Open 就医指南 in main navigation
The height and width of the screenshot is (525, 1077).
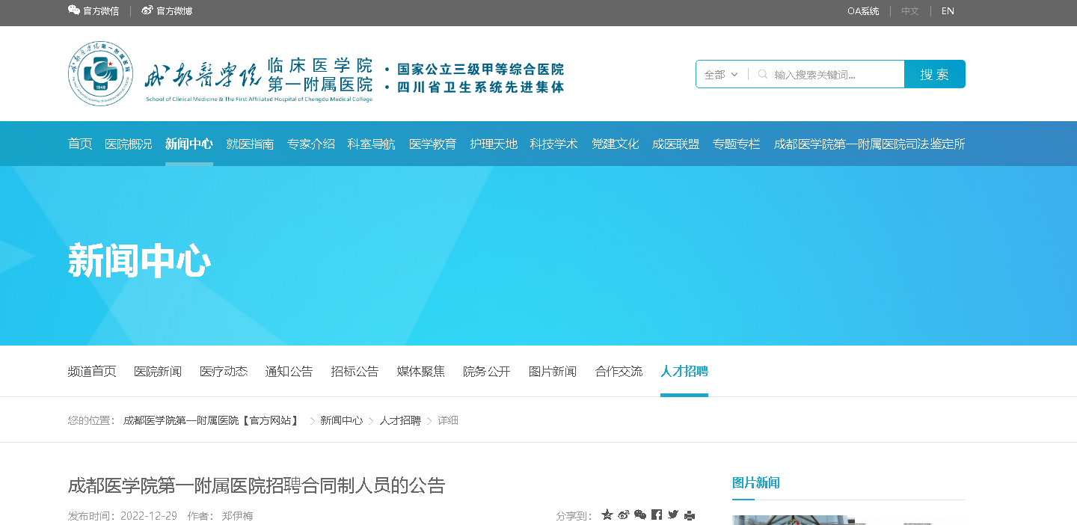pyautogui.click(x=250, y=144)
